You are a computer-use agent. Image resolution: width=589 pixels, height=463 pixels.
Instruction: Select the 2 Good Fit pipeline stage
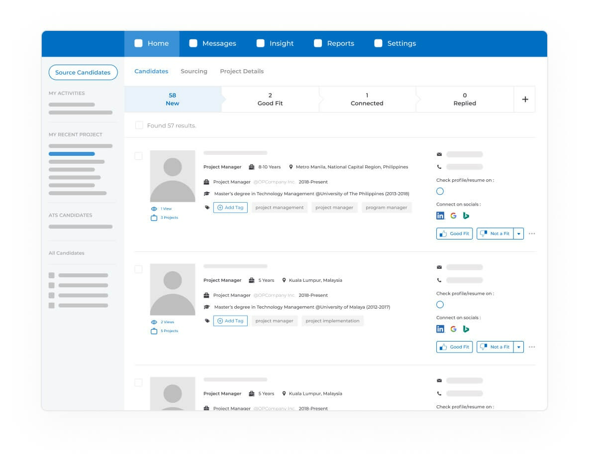point(270,99)
